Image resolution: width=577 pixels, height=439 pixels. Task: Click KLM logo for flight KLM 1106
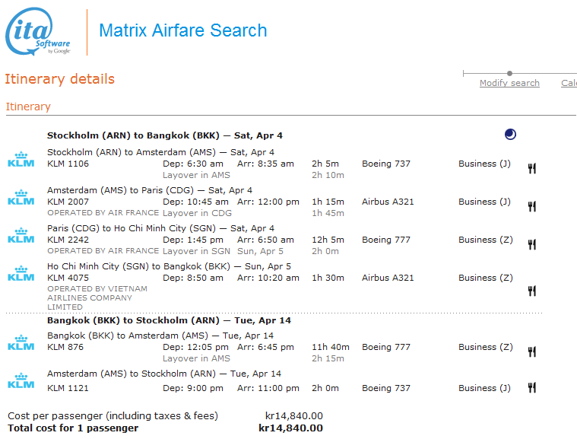click(x=21, y=159)
